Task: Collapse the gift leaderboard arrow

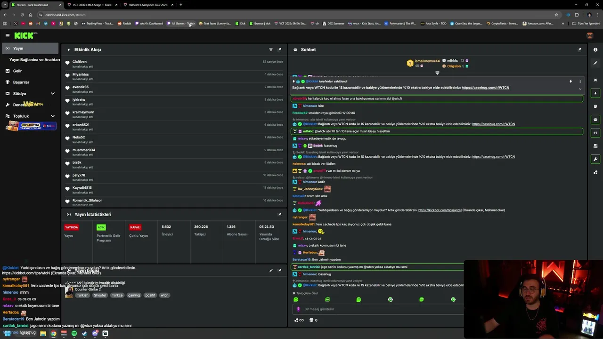Action: coord(437,73)
